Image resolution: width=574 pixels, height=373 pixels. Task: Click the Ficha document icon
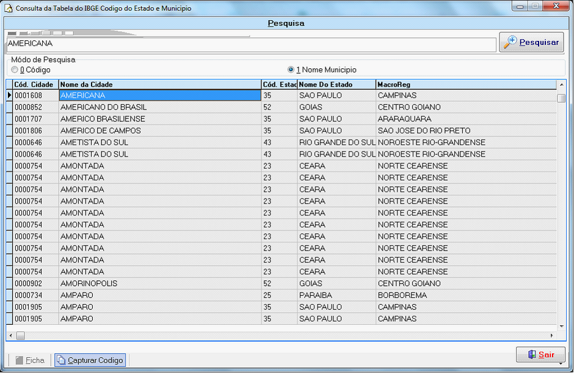point(19,360)
